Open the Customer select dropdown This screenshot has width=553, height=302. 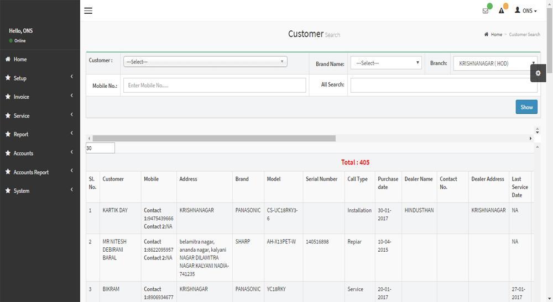tap(205, 62)
